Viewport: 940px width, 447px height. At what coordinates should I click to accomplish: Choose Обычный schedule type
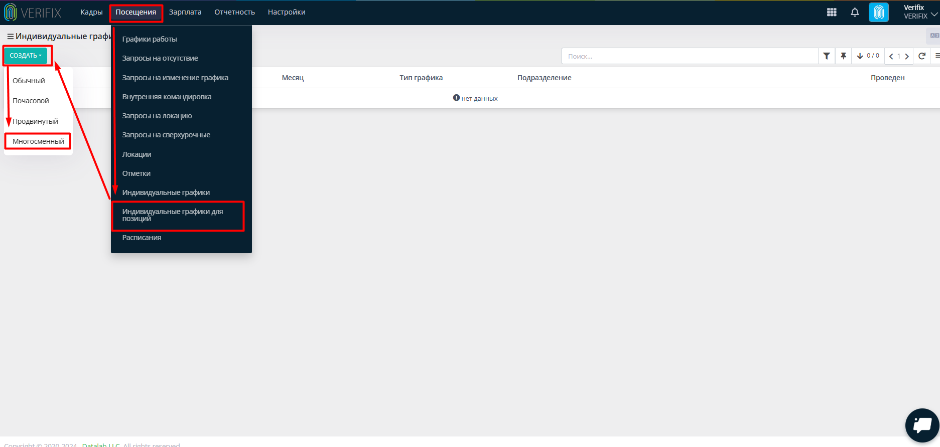pos(29,81)
